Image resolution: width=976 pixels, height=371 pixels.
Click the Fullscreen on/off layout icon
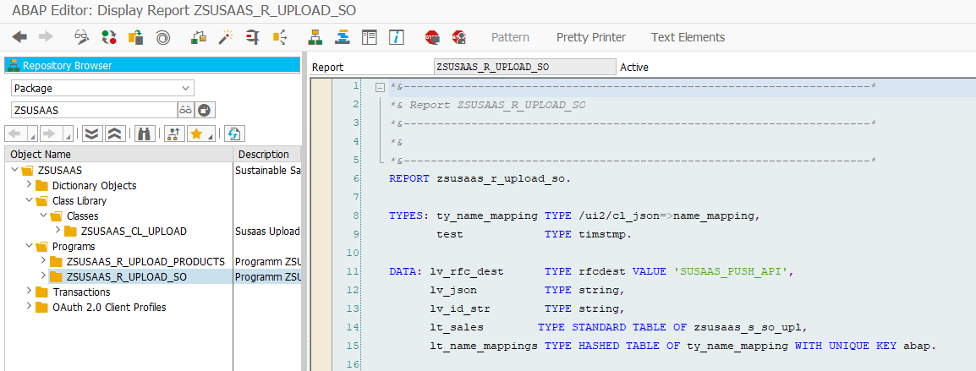370,37
